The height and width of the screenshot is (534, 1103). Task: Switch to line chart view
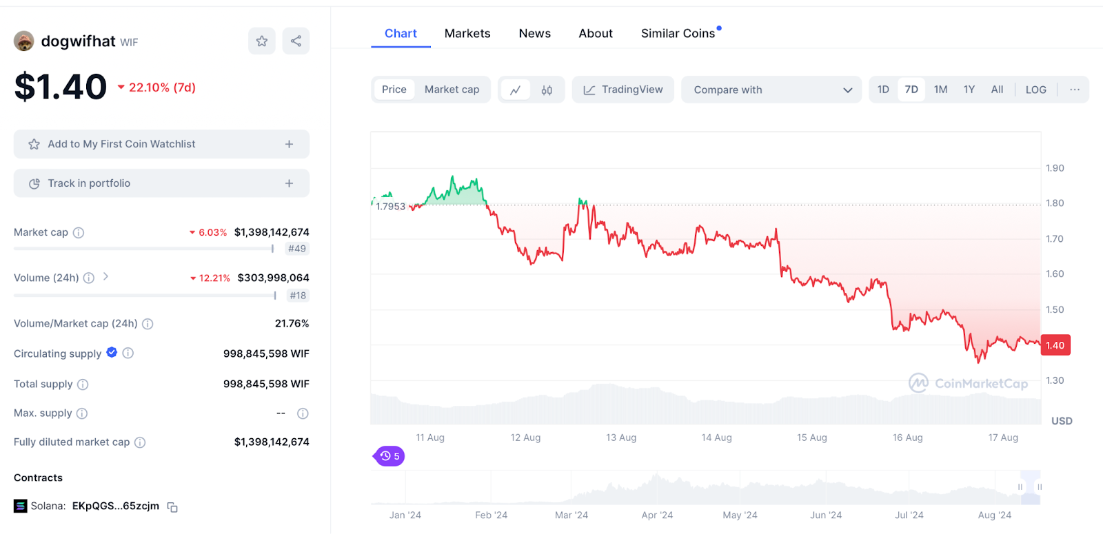tap(515, 90)
